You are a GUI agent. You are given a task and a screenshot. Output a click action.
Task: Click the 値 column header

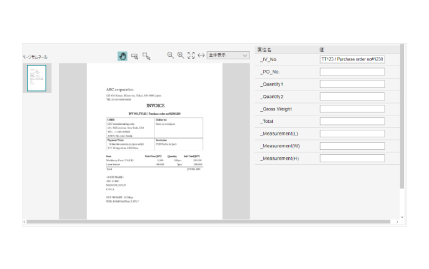tap(321, 50)
